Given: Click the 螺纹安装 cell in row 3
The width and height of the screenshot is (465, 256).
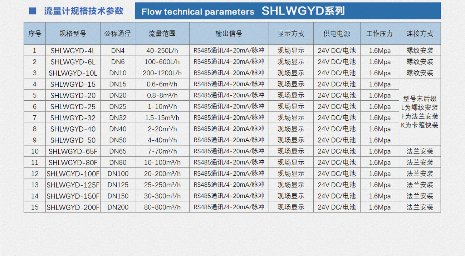Looking at the screenshot, I should 420,73.
